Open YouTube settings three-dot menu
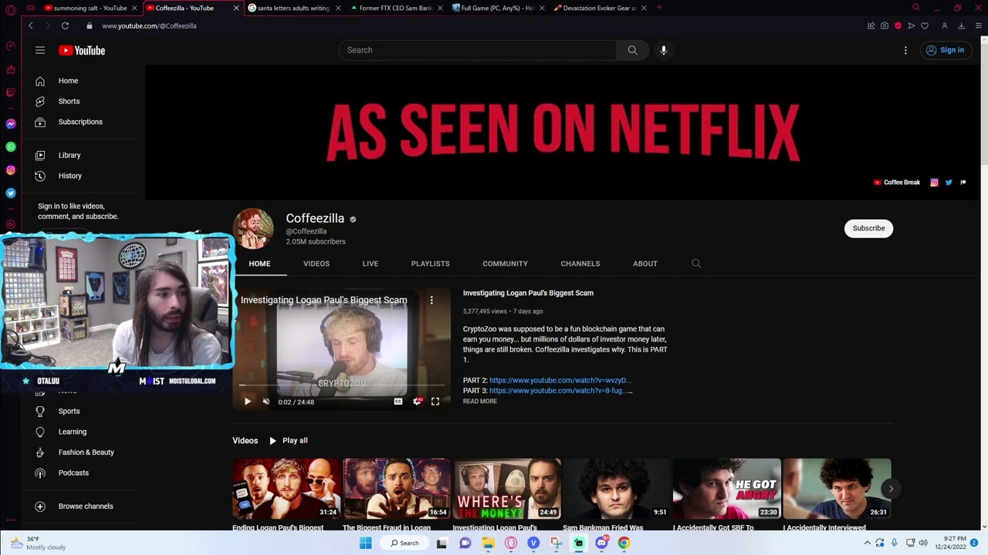The height and width of the screenshot is (555, 988). tap(905, 50)
